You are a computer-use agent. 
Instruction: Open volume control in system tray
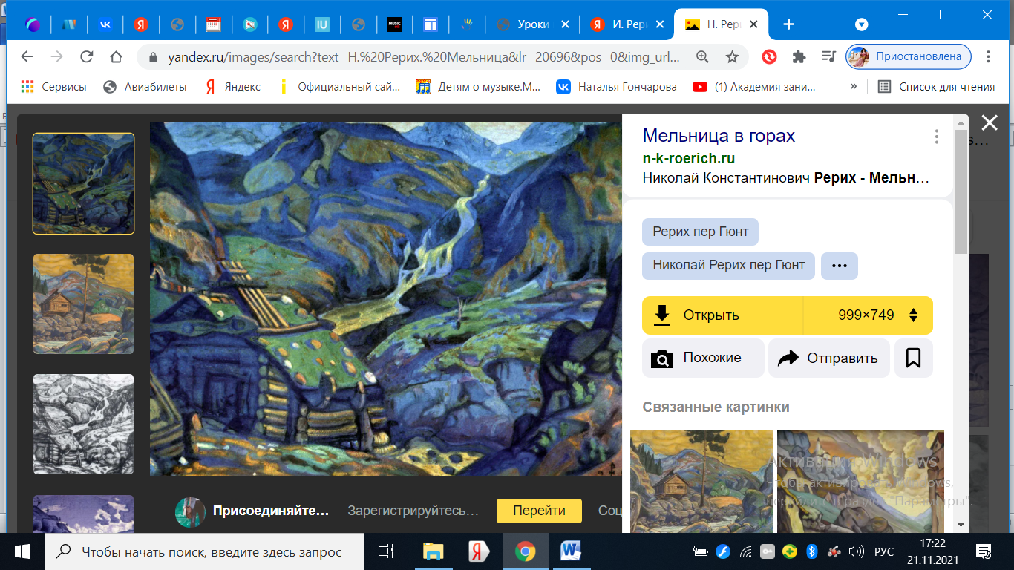[856, 551]
